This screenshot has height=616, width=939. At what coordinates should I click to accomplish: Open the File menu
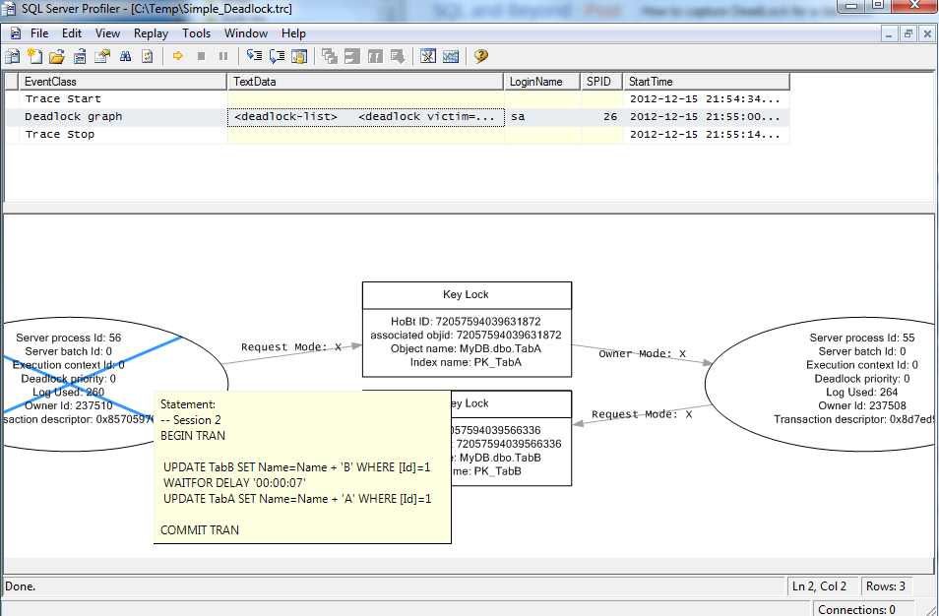pos(39,33)
